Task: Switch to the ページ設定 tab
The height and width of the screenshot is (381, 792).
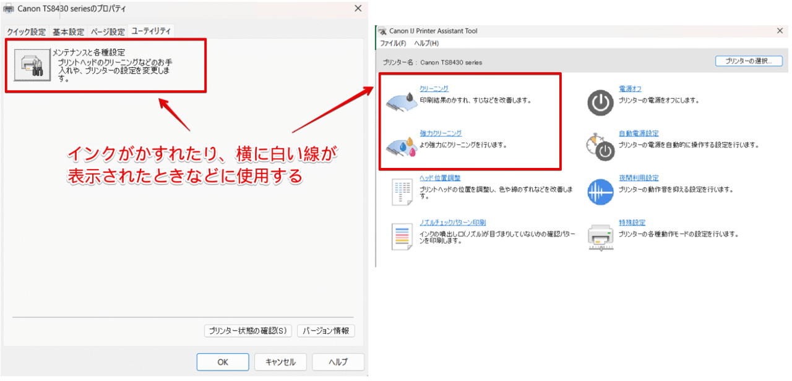Action: point(108,31)
